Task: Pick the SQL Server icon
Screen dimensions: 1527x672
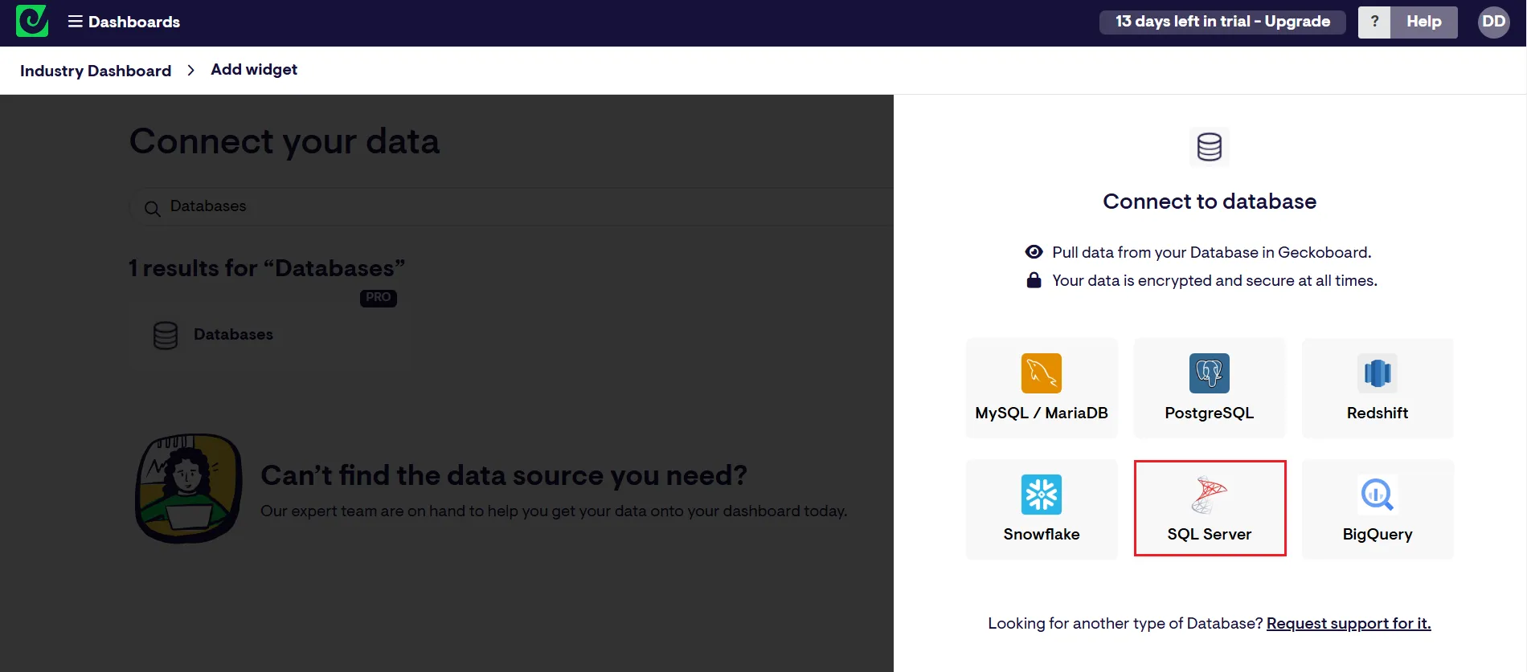Action: coord(1209,495)
